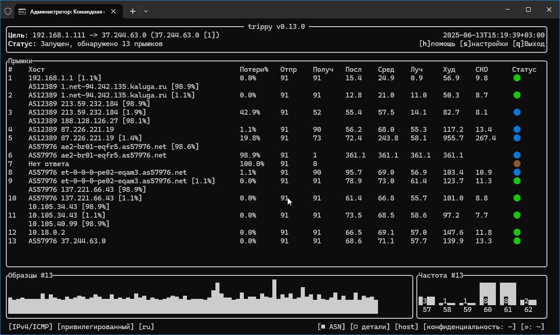The height and width of the screenshot is (335, 560).
Task: Click the green status dot for hop 13
Action: (x=517, y=241)
